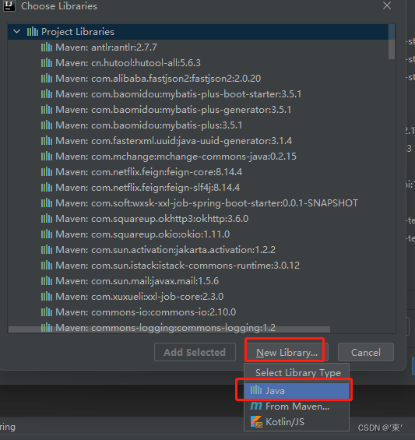Click the vertical scrollbar thumb of library list
The height and width of the screenshot is (440, 415).
(392, 41)
